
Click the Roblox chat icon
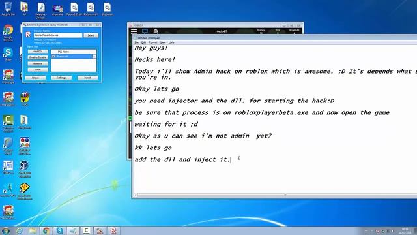coord(145,31)
